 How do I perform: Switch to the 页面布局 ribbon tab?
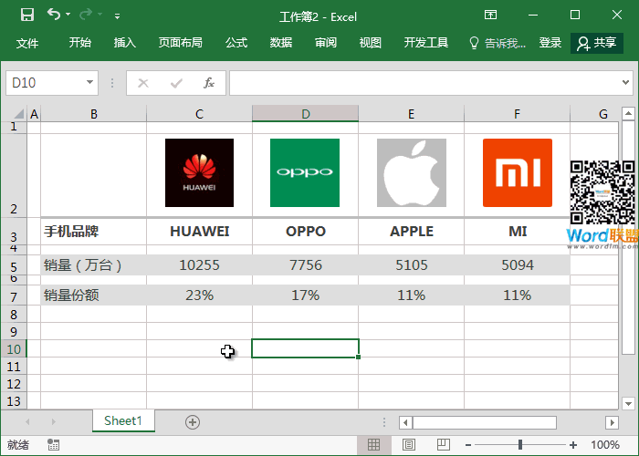(181, 42)
